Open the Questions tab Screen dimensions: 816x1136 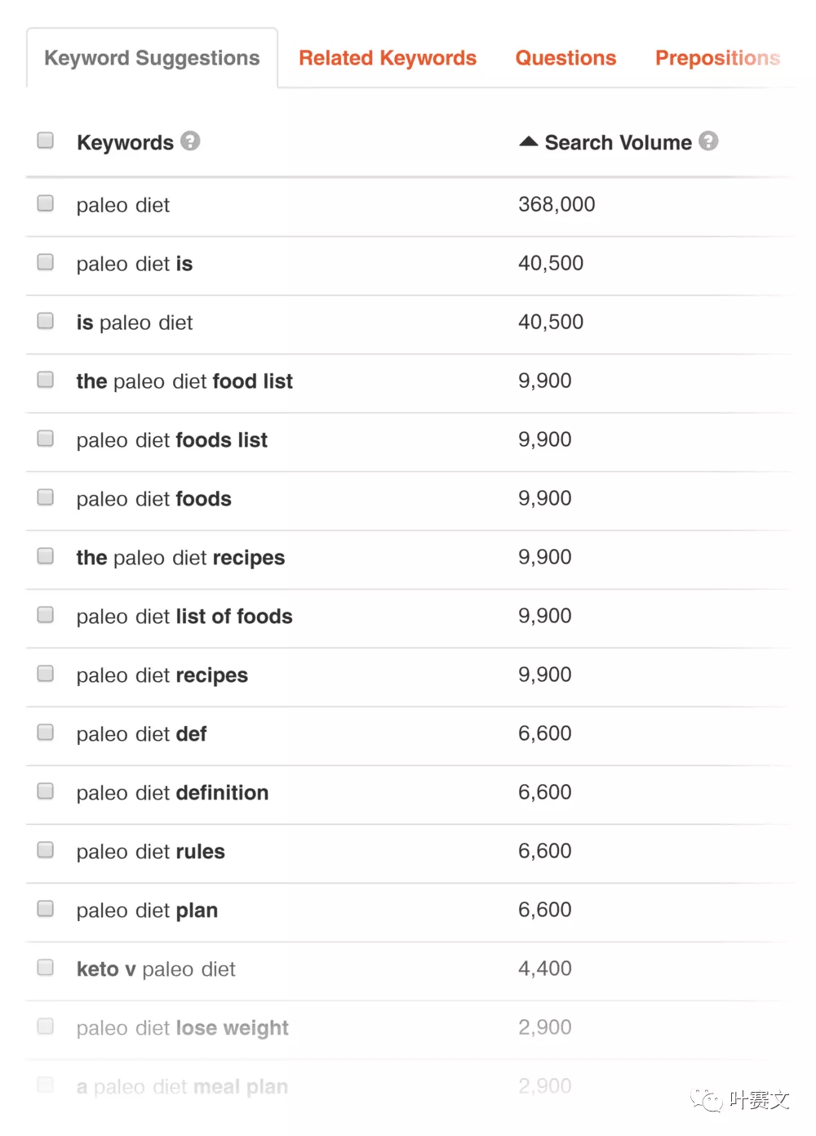[565, 58]
